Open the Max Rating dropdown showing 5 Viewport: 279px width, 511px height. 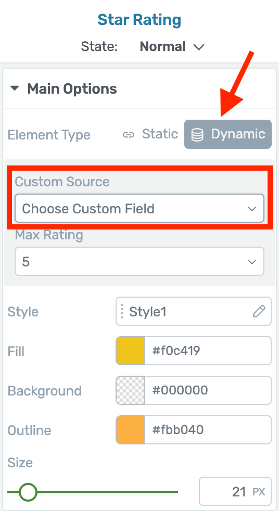[x=139, y=261]
